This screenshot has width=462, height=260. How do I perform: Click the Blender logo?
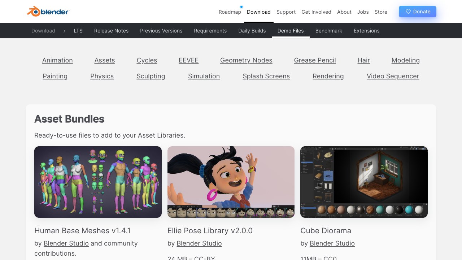(x=48, y=12)
